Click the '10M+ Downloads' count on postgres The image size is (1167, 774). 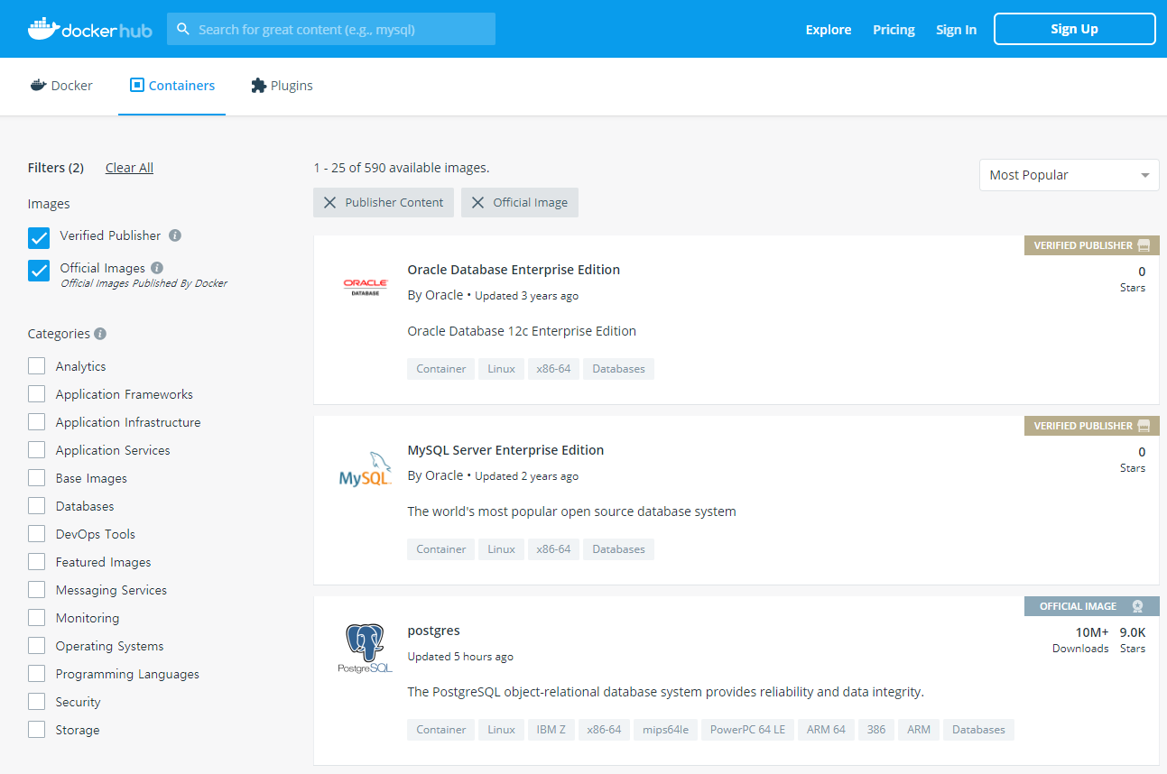[1080, 640]
